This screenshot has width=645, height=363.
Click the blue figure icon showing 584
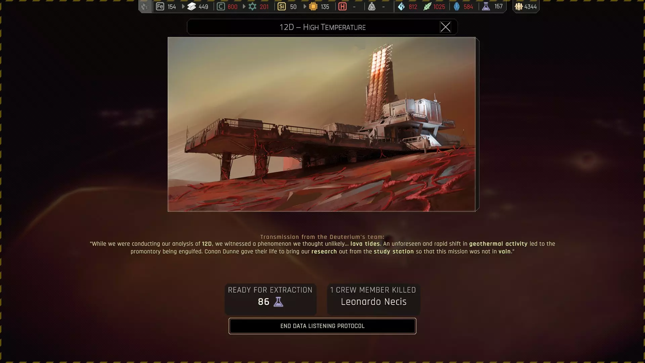click(x=457, y=6)
